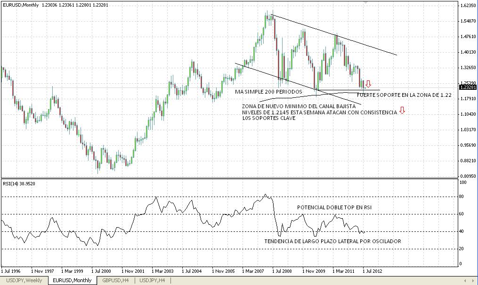This screenshot has height=285, width=478.
Task: Click the '1 Jul 2012' date label
Action: click(372, 271)
